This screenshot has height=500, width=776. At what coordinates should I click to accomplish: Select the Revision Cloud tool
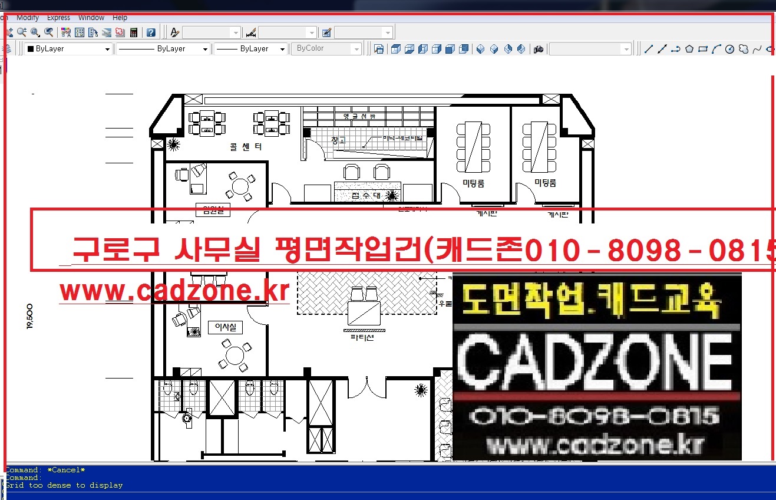(x=744, y=49)
